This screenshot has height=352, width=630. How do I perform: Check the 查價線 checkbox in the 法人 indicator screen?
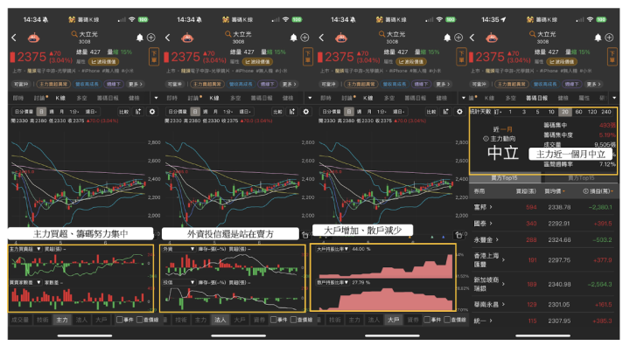tap(294, 320)
